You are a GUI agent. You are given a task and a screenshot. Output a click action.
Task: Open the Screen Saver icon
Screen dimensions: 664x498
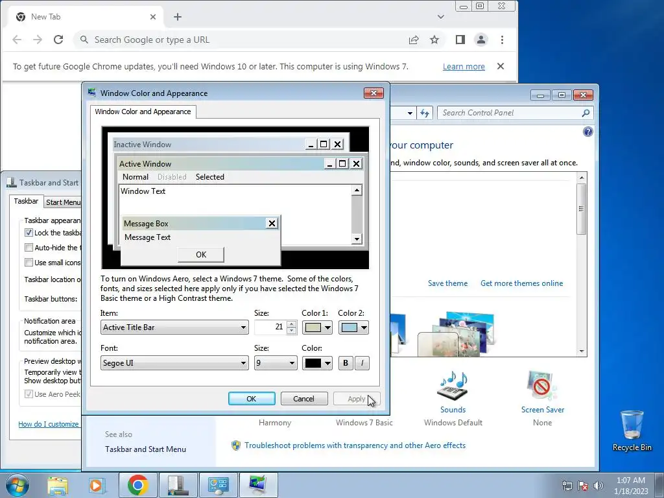[x=542, y=386]
